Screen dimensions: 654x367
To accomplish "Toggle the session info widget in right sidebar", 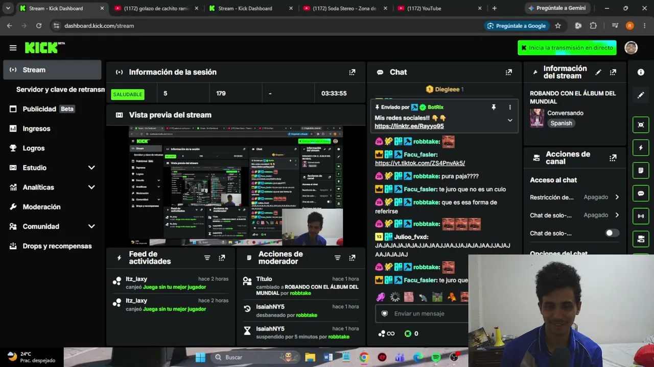I will click(x=641, y=216).
